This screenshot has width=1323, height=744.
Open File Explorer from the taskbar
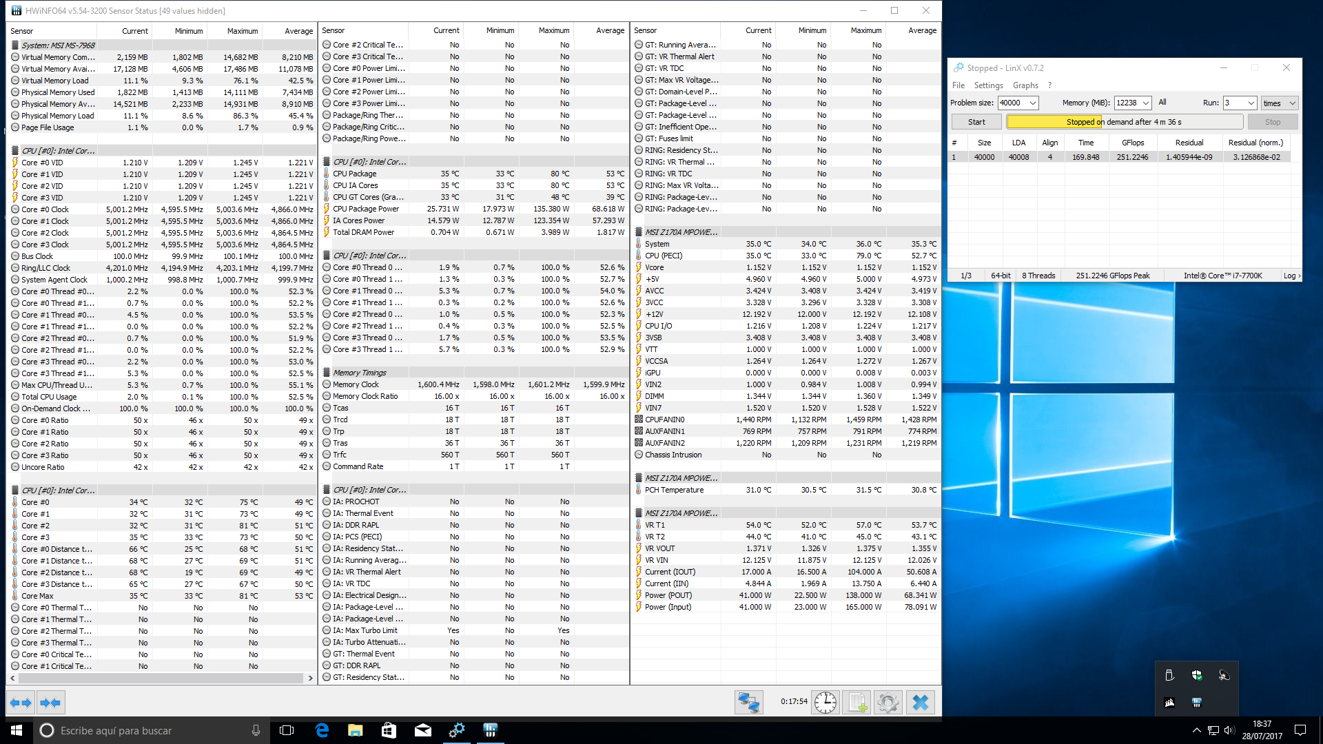(356, 730)
